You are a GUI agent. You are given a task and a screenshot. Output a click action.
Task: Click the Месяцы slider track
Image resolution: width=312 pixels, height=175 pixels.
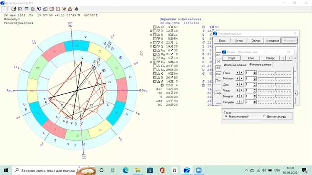275,79
